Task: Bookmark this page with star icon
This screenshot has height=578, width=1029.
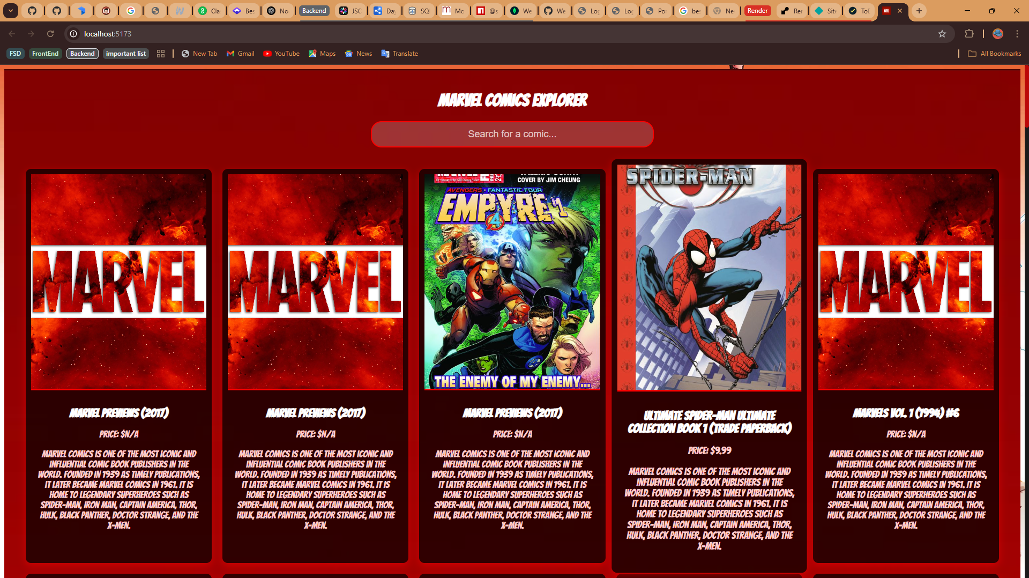Action: [942, 34]
